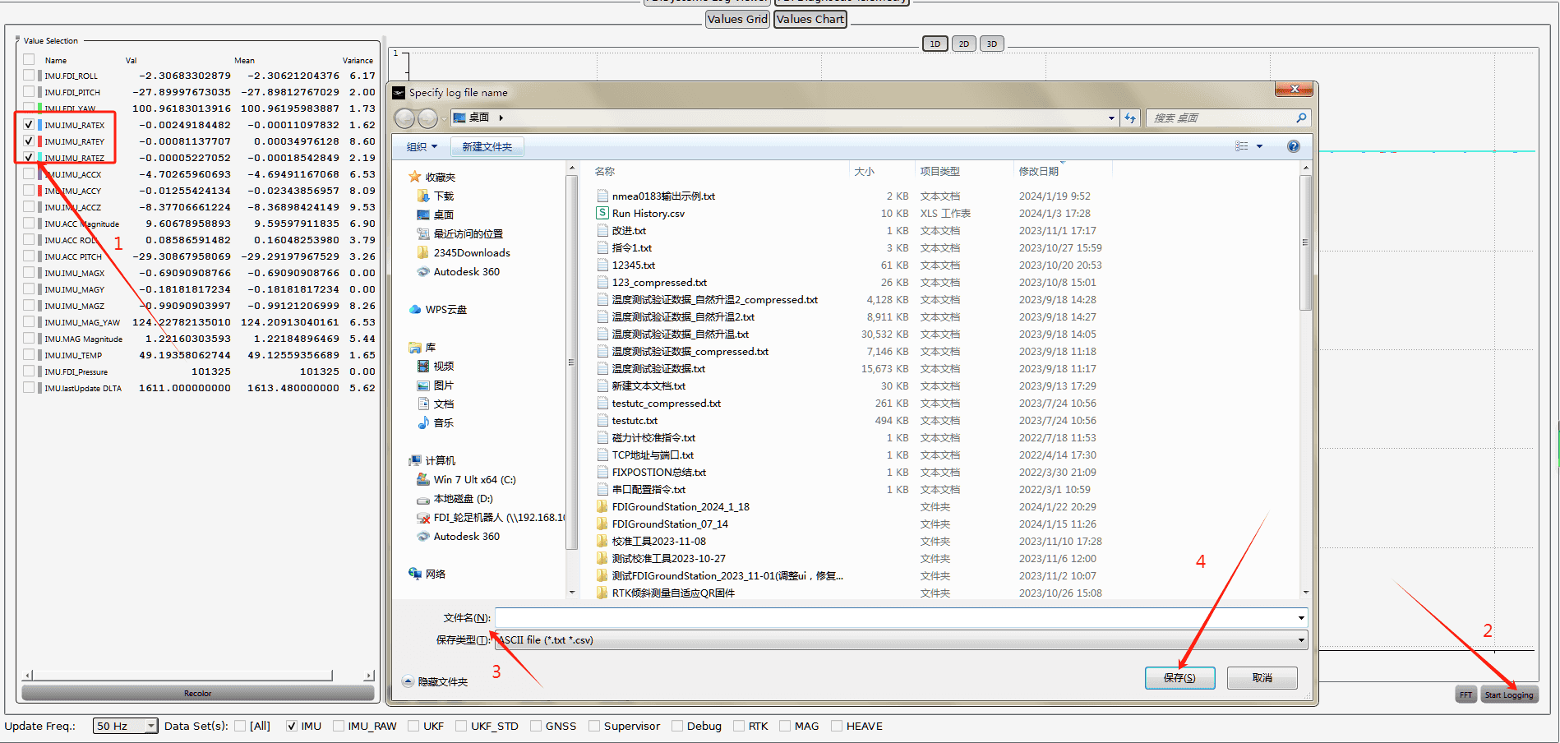
Task: Click the back navigation arrow in dialog
Action: point(404,118)
